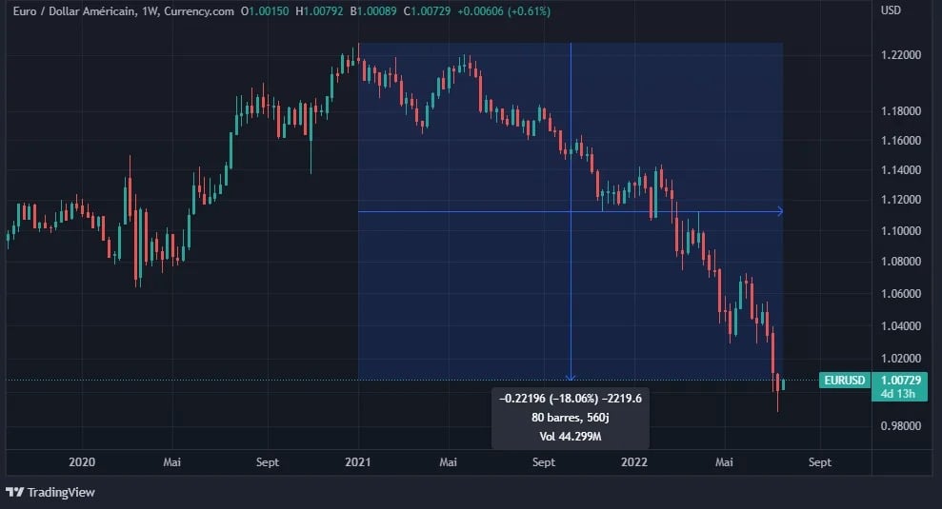The width and height of the screenshot is (942, 509).
Task: Click the Euro / Dollar Américain symbol title
Action: (74, 10)
